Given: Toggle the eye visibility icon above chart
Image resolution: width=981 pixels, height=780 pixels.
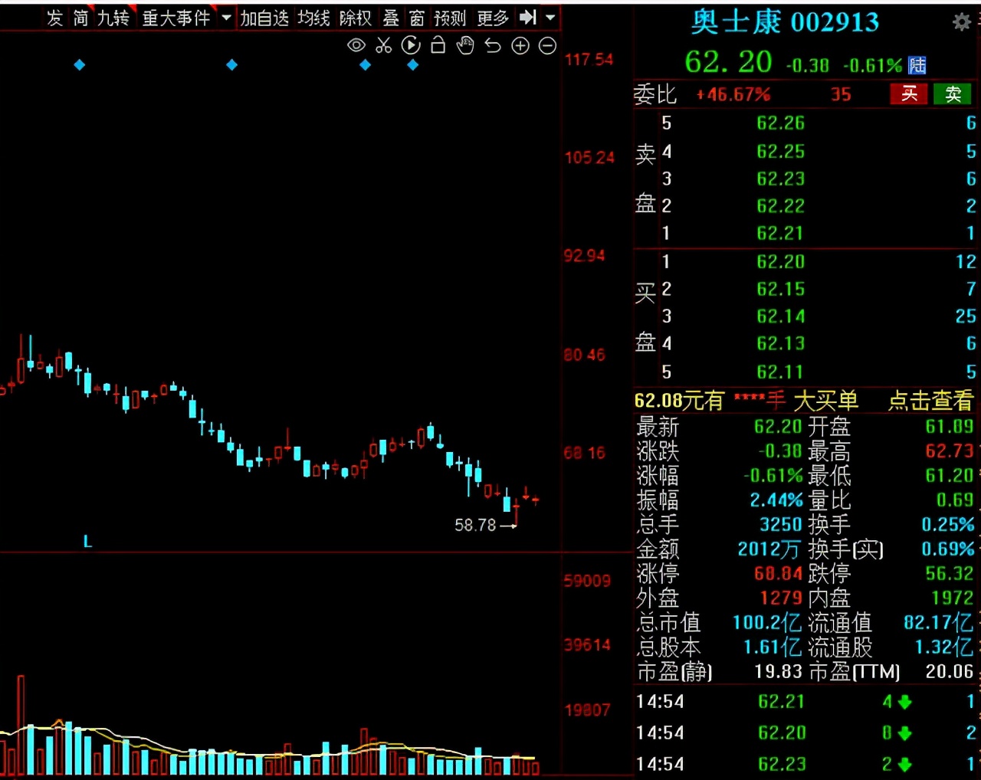Looking at the screenshot, I should click(x=356, y=46).
